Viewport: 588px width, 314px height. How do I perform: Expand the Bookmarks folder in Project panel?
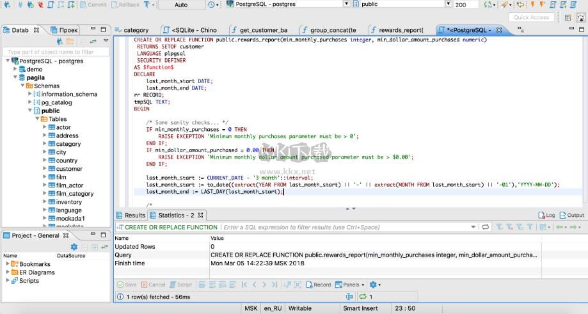(8, 263)
